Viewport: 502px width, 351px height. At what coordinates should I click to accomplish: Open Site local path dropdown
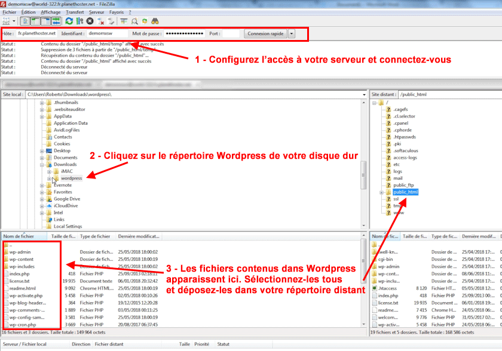pos(364,95)
